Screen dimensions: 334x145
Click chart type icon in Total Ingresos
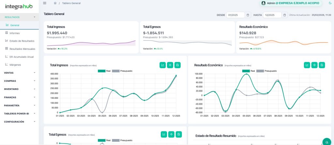coord(162,65)
